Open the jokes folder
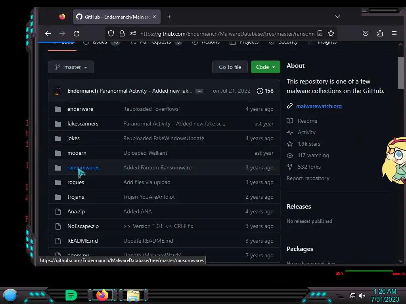Viewport: 406px width, 304px height. tap(73, 138)
